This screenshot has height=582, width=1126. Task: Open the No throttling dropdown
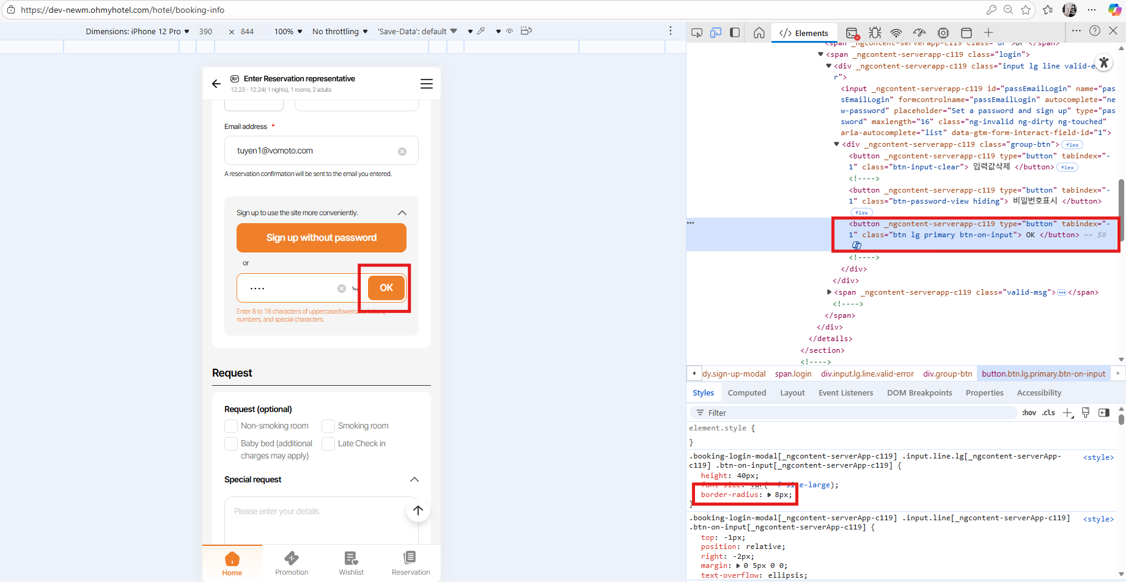340,32
